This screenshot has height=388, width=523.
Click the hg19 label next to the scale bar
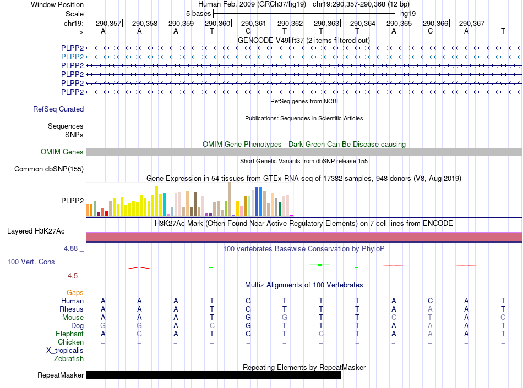pyautogui.click(x=408, y=14)
